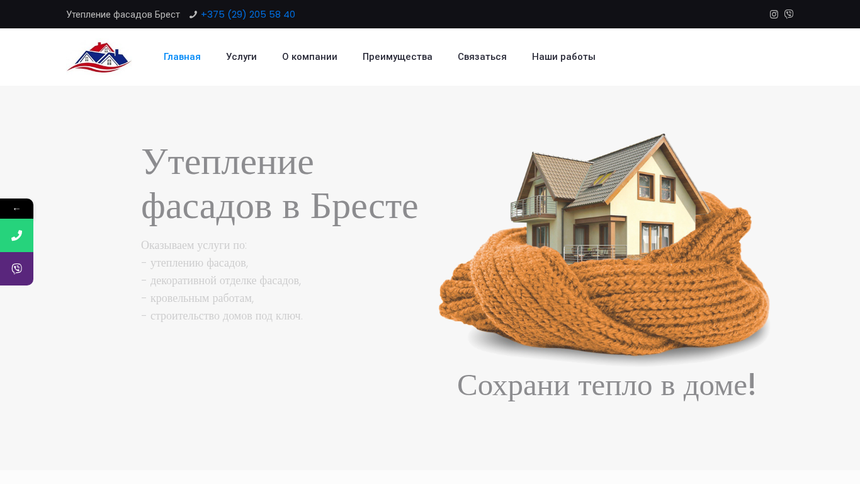Click the purple Viber side button

(x=16, y=268)
